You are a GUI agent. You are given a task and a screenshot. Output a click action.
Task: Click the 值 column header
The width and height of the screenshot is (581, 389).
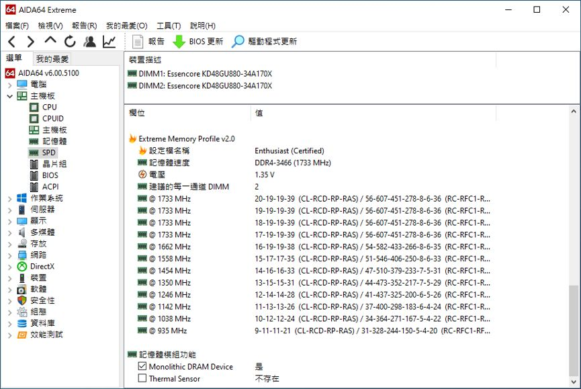tap(259, 114)
